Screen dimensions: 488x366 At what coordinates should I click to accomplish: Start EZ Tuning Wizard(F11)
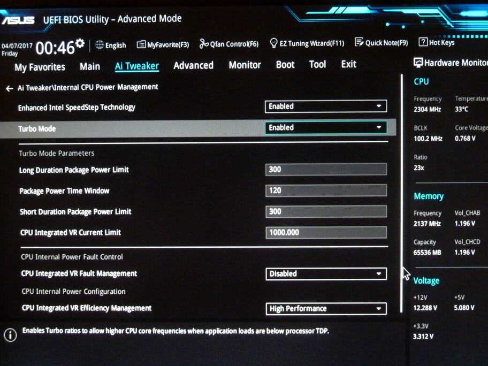pos(307,43)
